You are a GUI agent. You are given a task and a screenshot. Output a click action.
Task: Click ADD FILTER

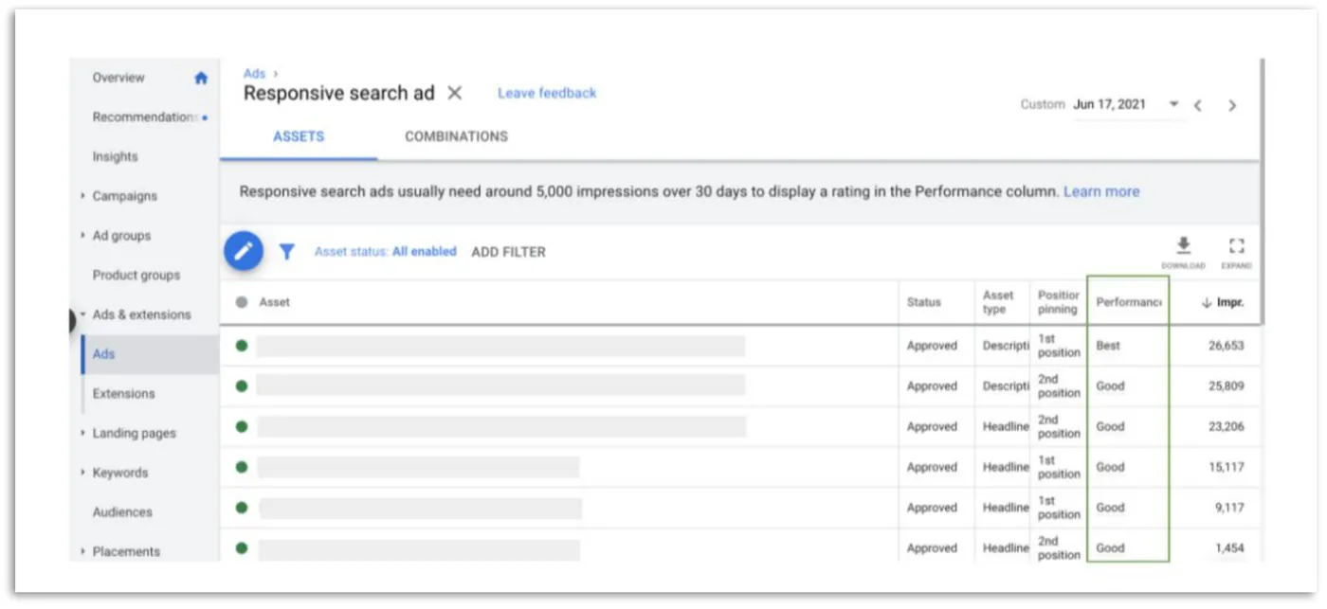(508, 252)
